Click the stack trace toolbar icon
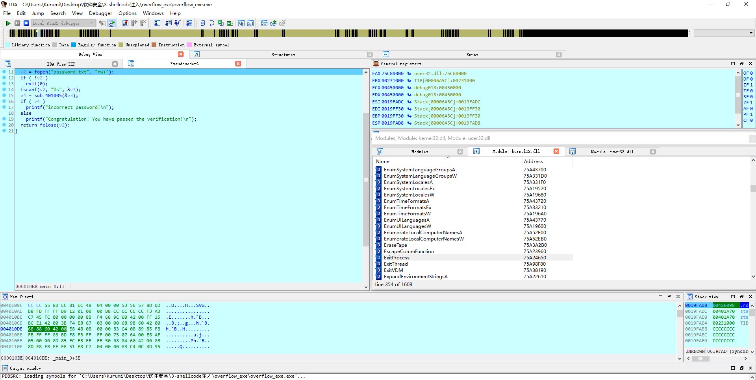The width and height of the screenshot is (756, 380). [x=189, y=23]
